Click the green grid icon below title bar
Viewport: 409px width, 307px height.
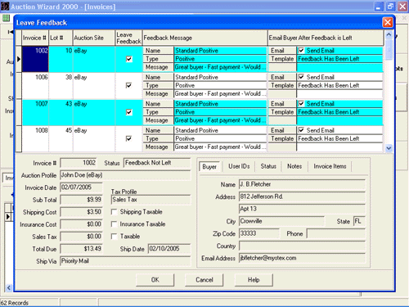6,18
